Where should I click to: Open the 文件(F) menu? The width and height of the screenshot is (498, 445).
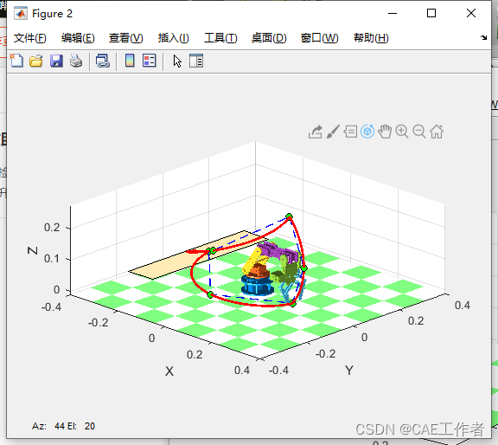click(30, 38)
